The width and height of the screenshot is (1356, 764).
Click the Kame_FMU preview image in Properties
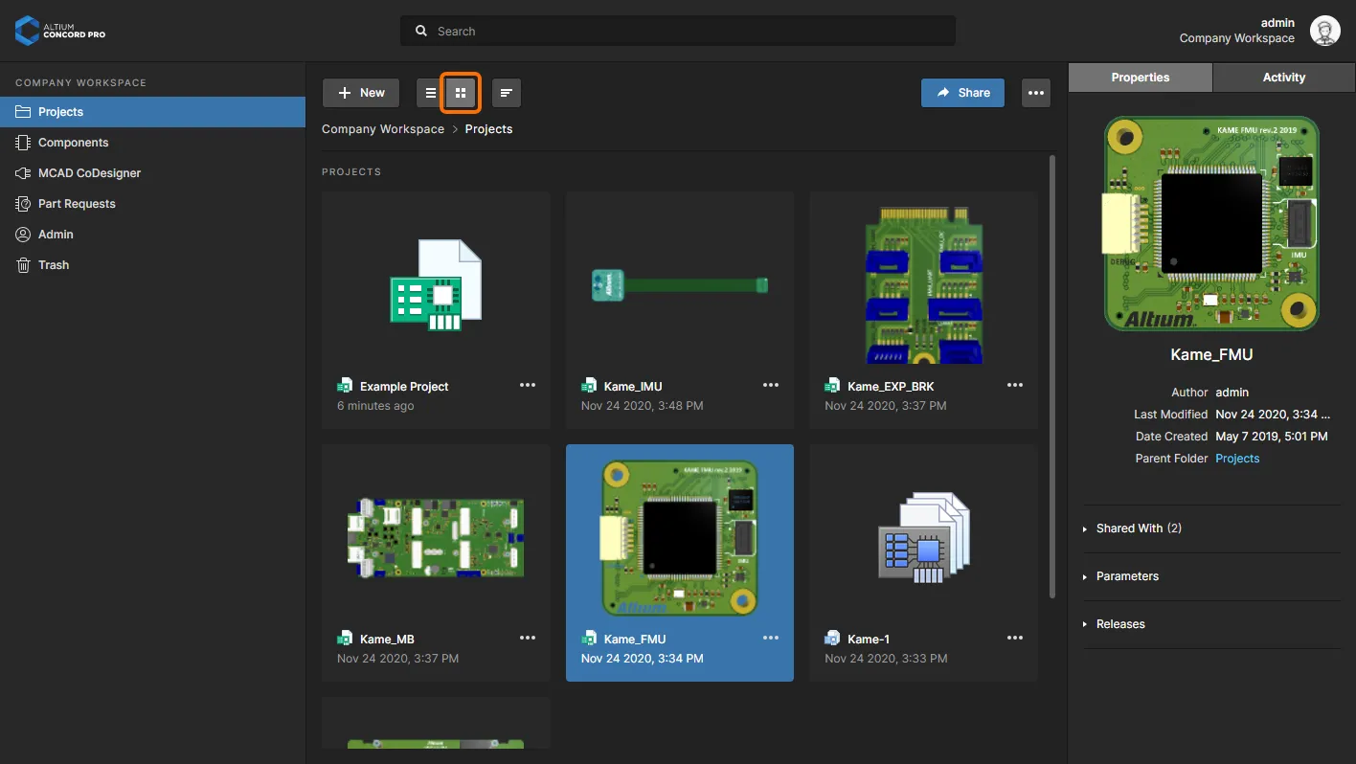point(1211,224)
